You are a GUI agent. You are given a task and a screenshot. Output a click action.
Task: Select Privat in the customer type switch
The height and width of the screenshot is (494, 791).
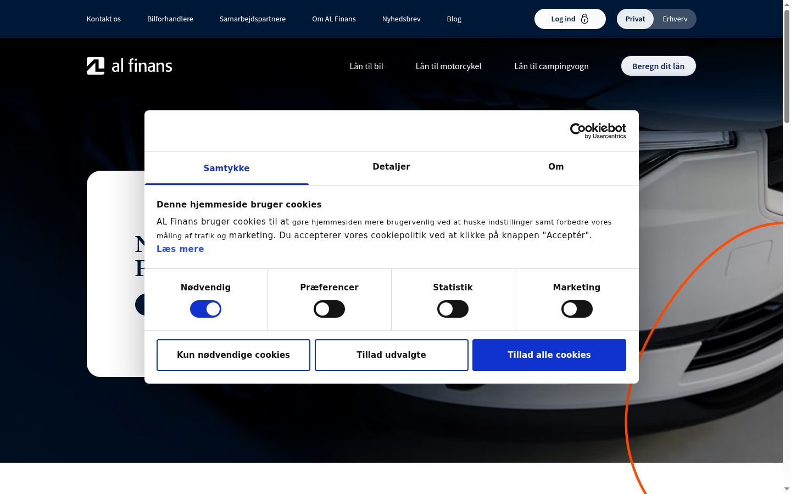pos(635,19)
